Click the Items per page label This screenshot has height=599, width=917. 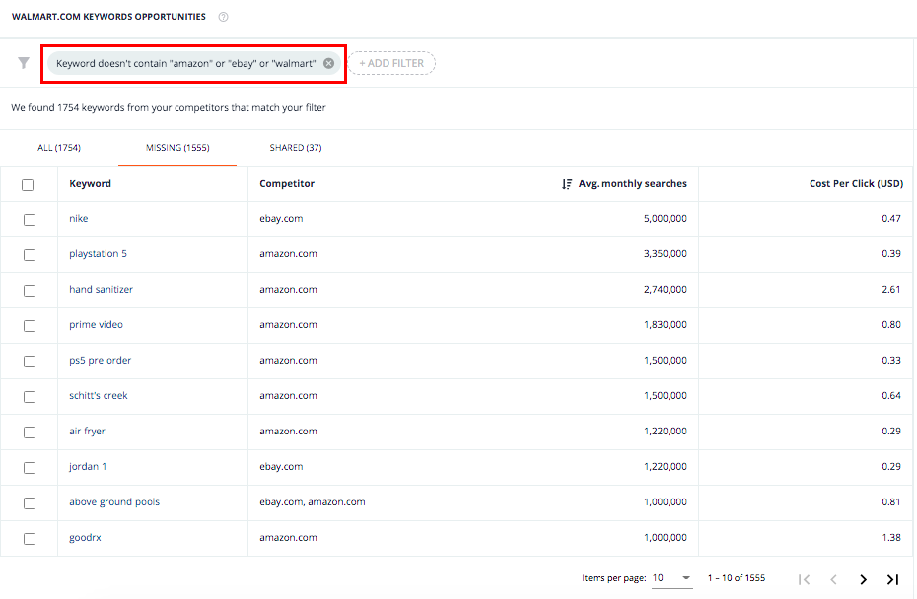(614, 578)
